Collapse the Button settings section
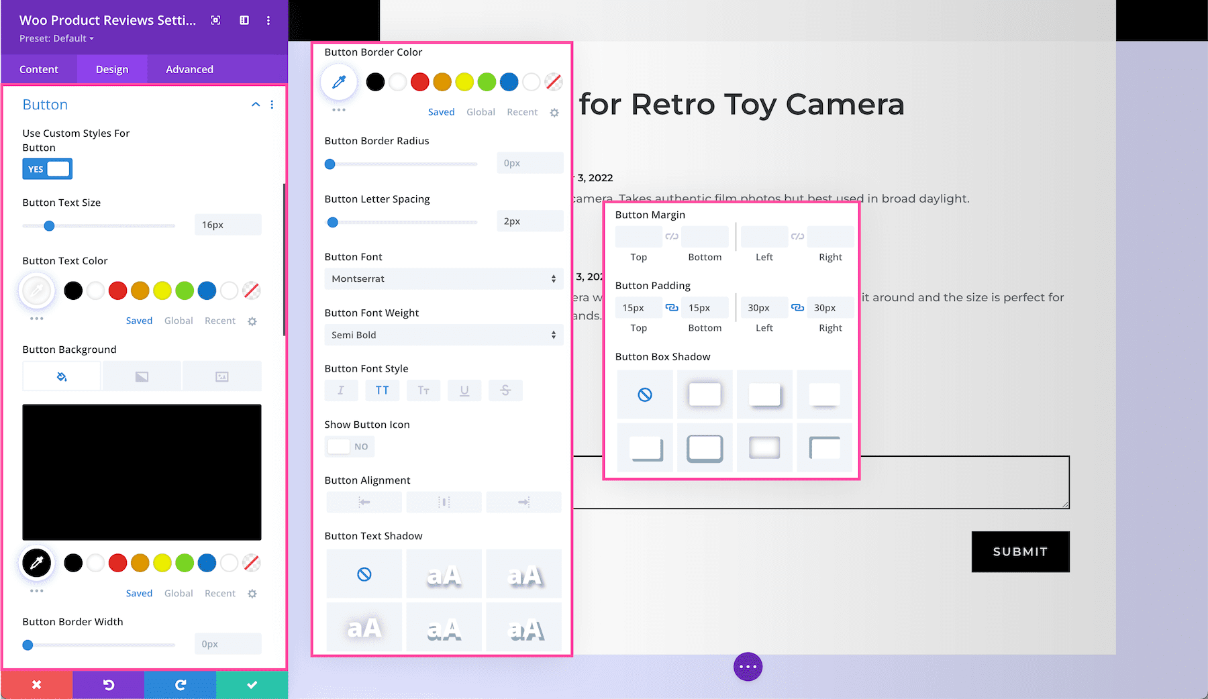This screenshot has width=1208, height=699. tap(255, 105)
